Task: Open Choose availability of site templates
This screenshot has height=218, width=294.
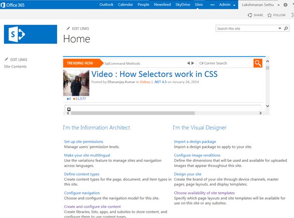Action: tap(204, 193)
